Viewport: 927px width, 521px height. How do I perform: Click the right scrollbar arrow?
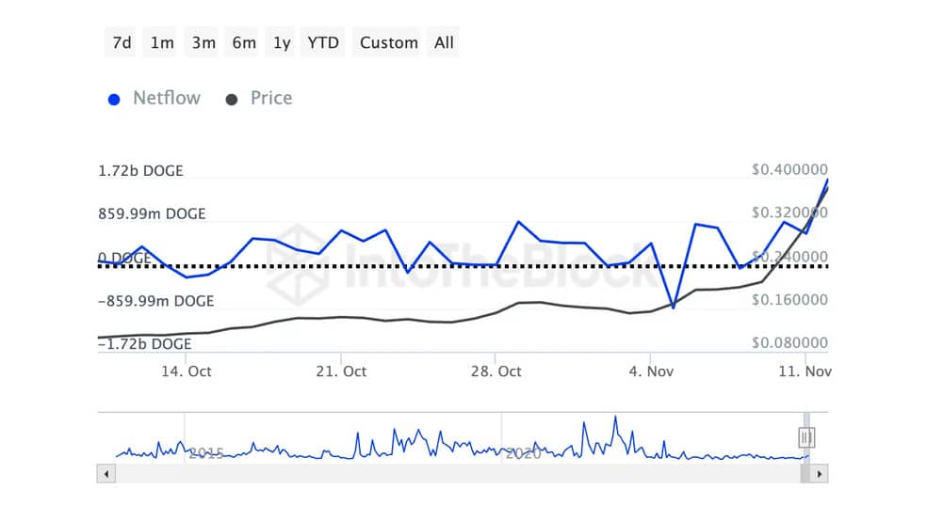pos(820,474)
